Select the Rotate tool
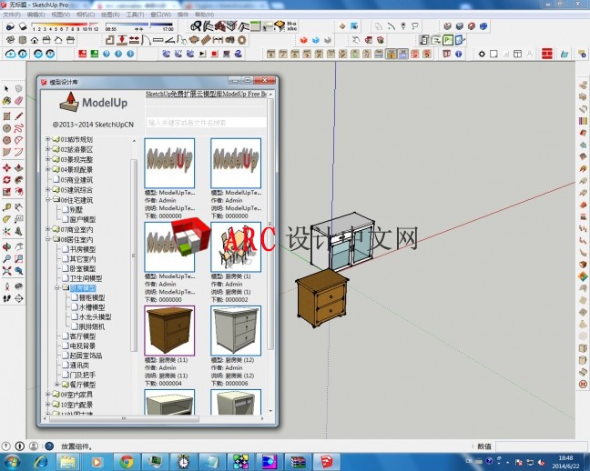590x471 pixels. point(6,180)
